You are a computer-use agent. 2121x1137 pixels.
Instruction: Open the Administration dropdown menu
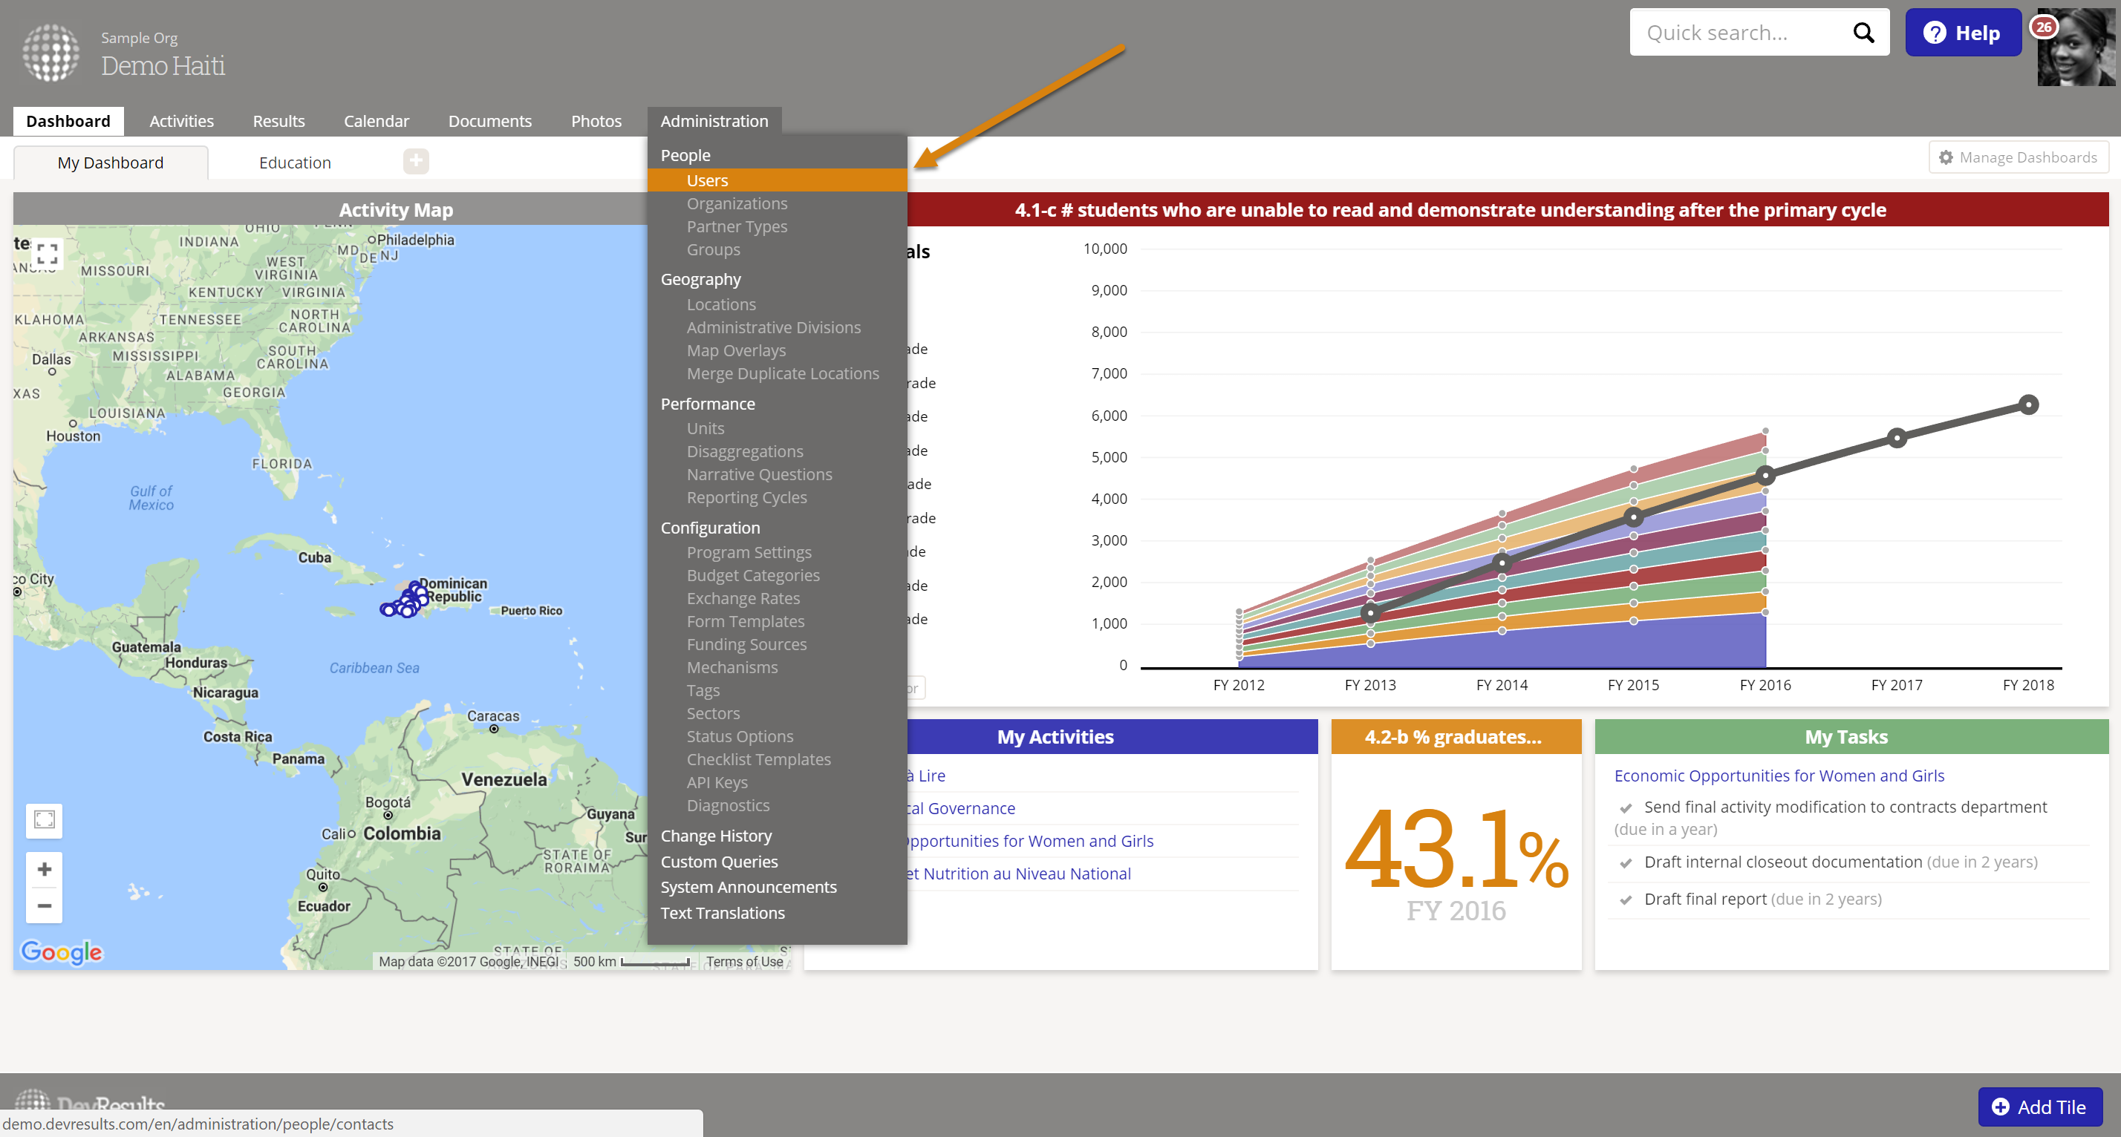[x=714, y=121]
